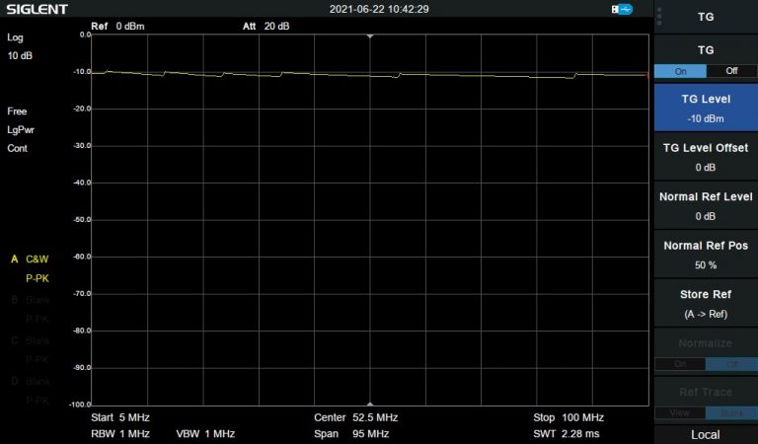Open the TG Level Offset setting
The image size is (758, 444).
[706, 156]
